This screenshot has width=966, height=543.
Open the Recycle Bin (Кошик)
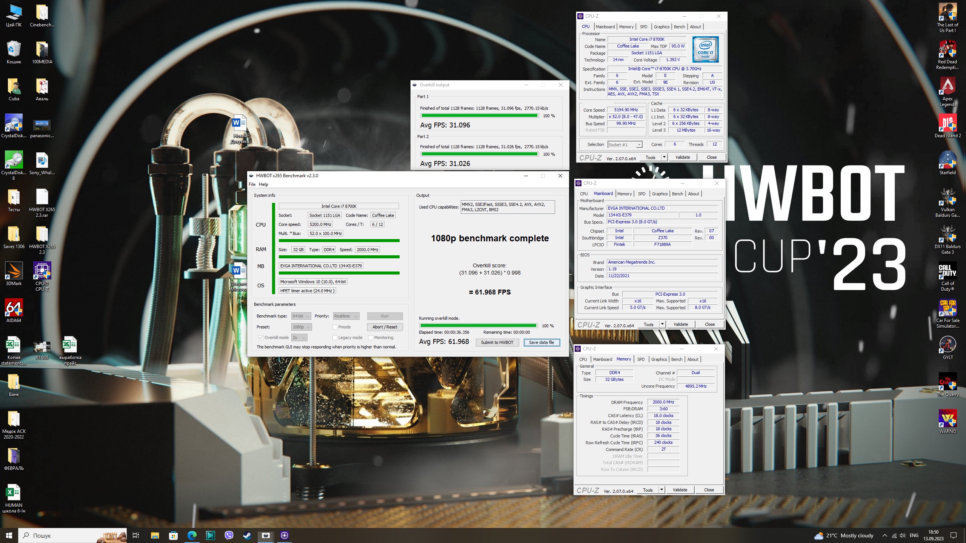click(14, 52)
